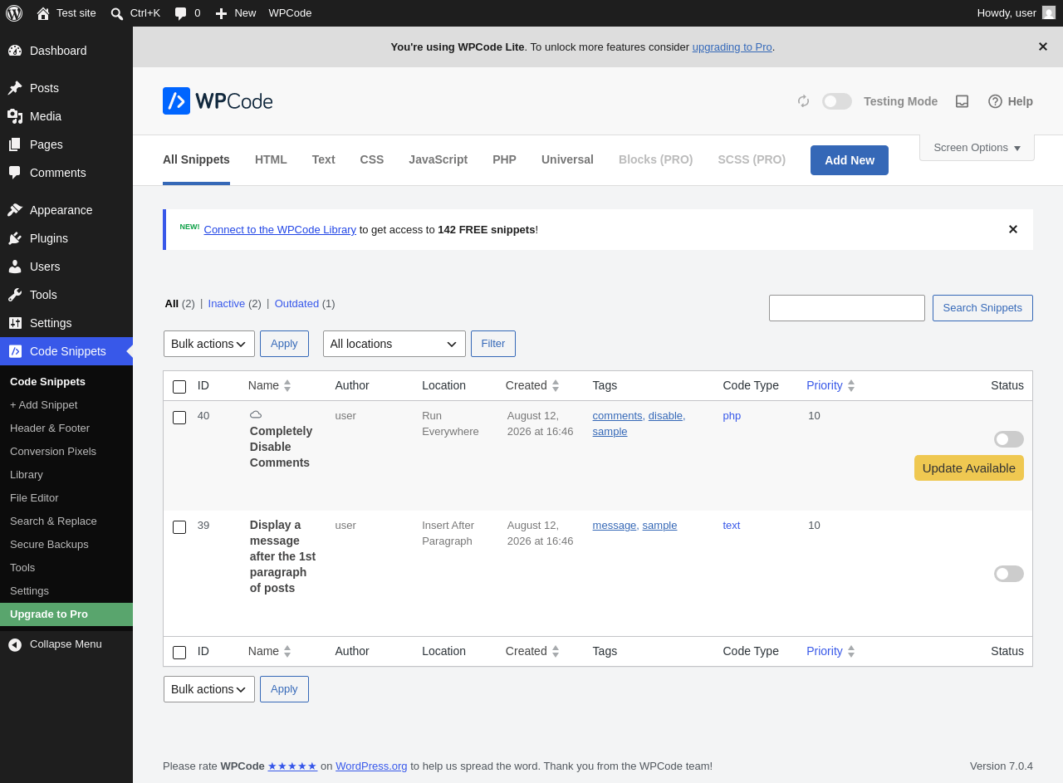This screenshot has height=783, width=1063.
Task: Click the Tools wrench icon
Action: click(15, 295)
